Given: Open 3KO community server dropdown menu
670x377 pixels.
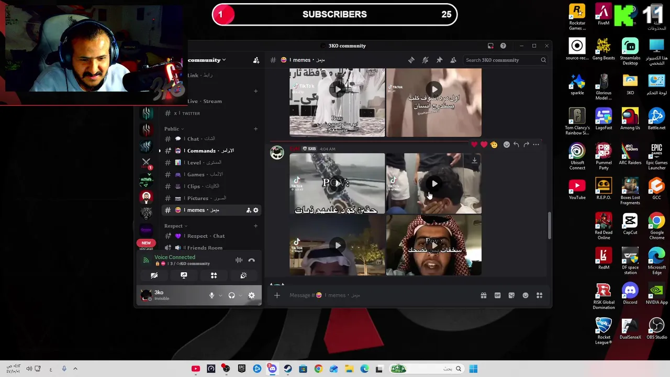Looking at the screenshot, I should tap(207, 60).
